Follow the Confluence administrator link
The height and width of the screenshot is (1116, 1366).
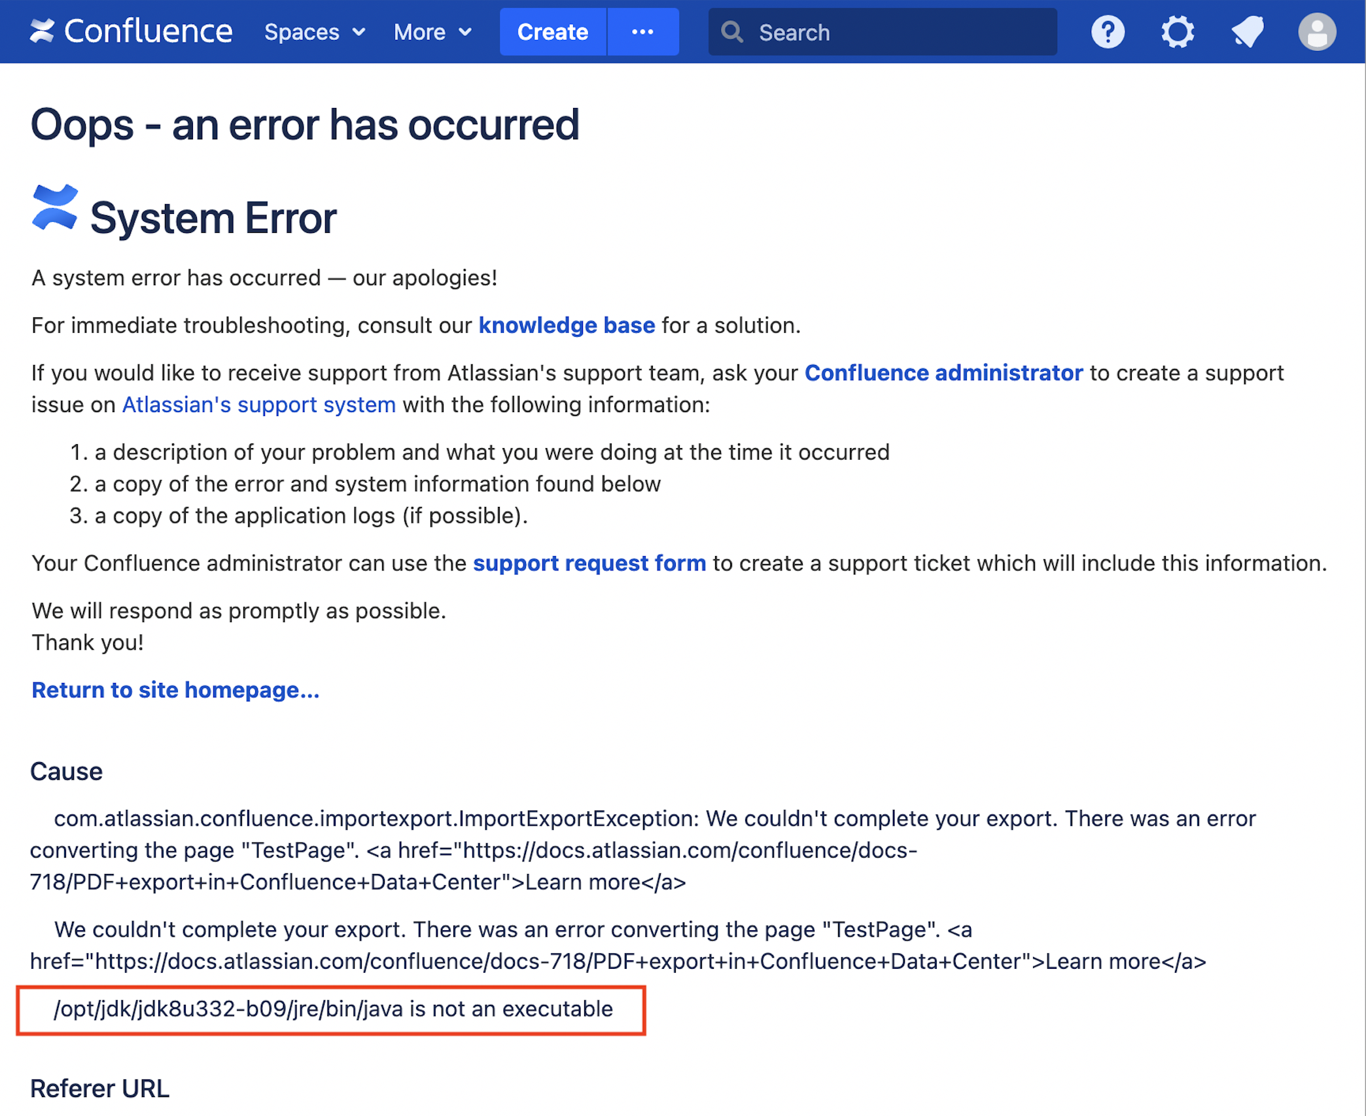click(x=943, y=373)
